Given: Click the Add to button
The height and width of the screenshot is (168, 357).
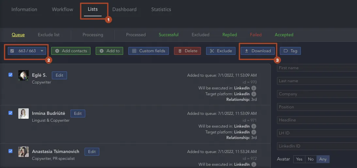Looking at the screenshot, I should 109,51.
